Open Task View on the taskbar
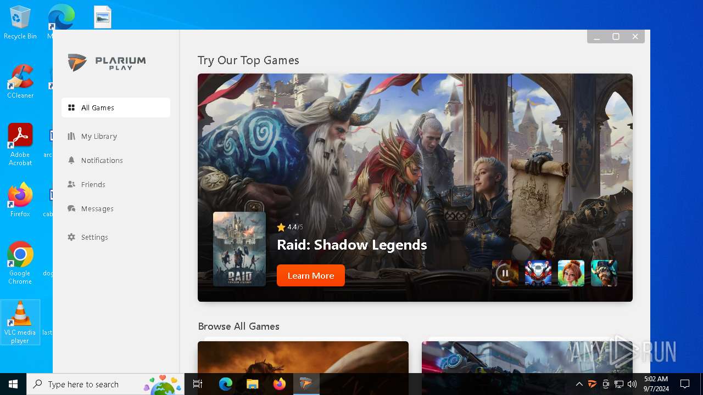This screenshot has height=395, width=703. (x=198, y=384)
